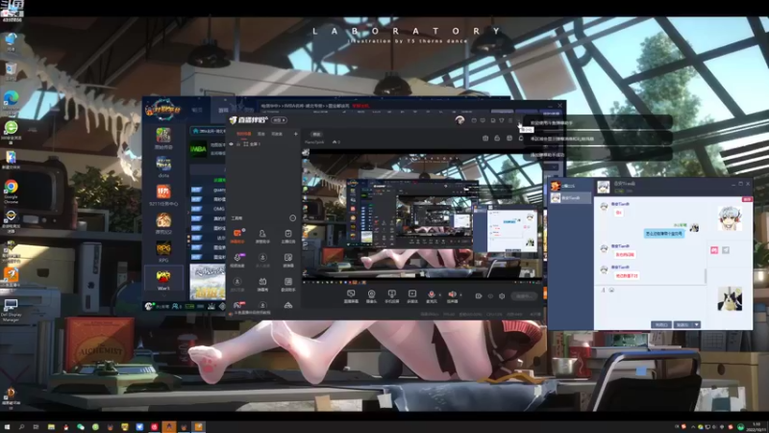Click the IMBA room logo
This screenshot has width=769, height=433.
coord(199,149)
